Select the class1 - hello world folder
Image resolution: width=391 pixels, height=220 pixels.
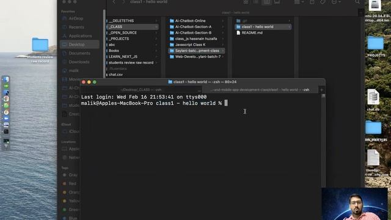263,27
